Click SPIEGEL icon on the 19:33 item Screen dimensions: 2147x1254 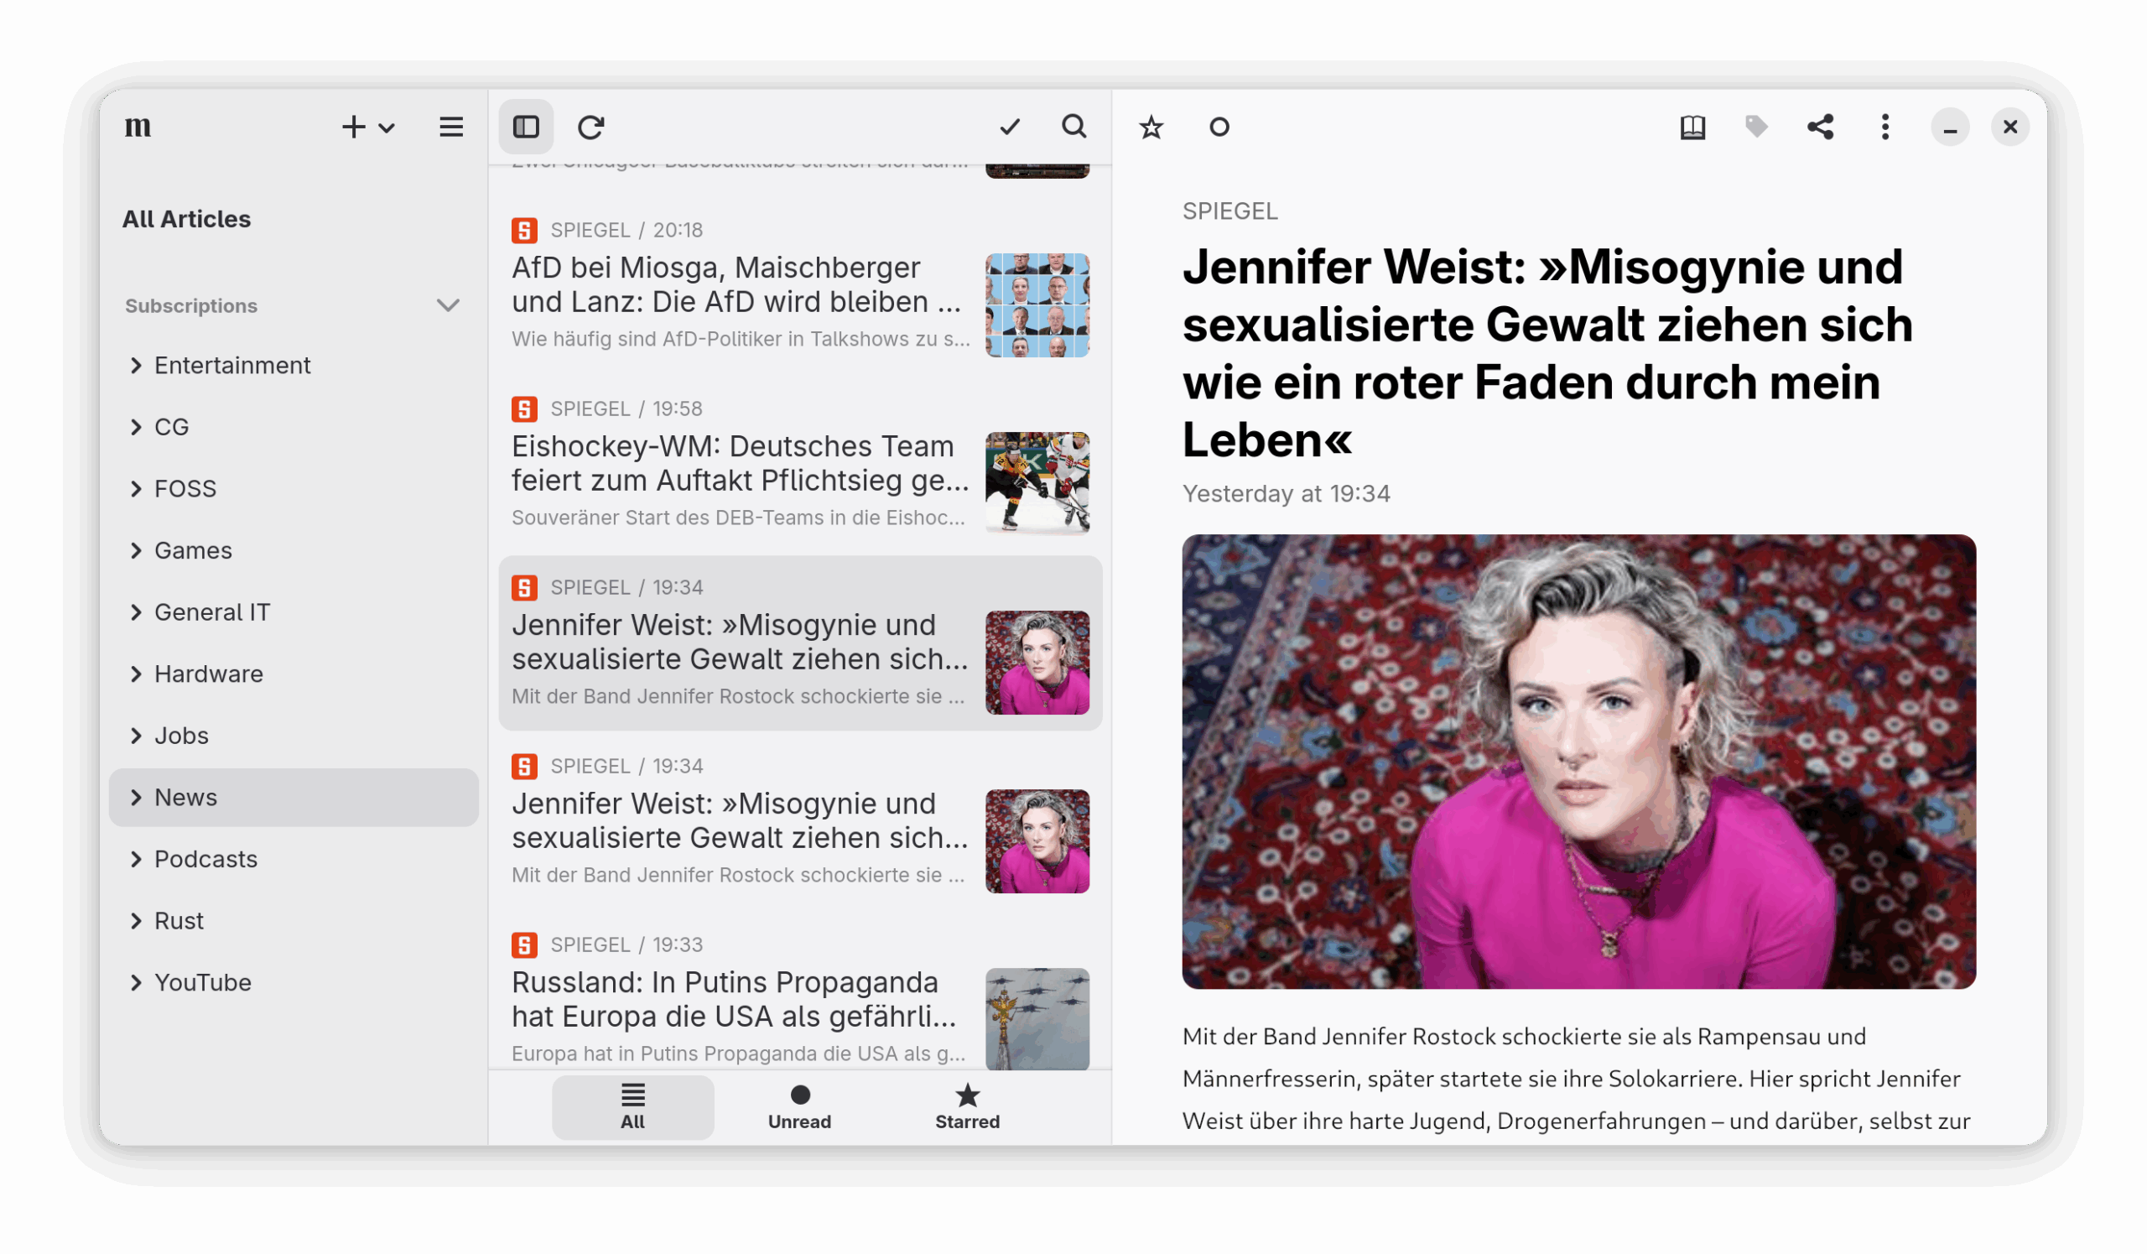(524, 944)
